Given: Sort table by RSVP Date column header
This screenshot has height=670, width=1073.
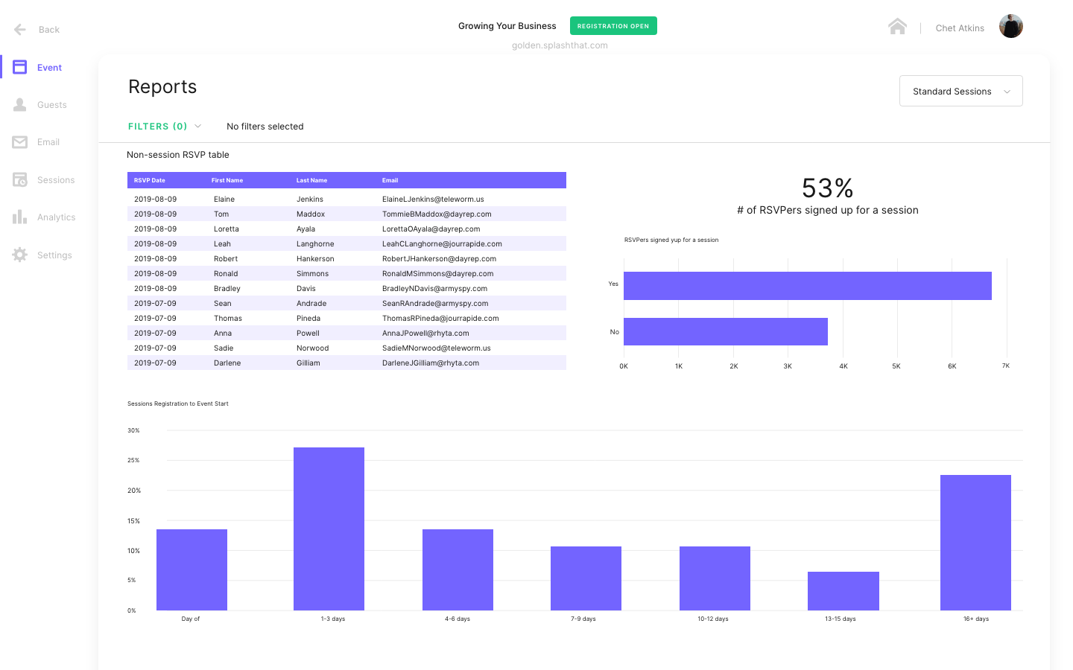Looking at the screenshot, I should pyautogui.click(x=150, y=180).
